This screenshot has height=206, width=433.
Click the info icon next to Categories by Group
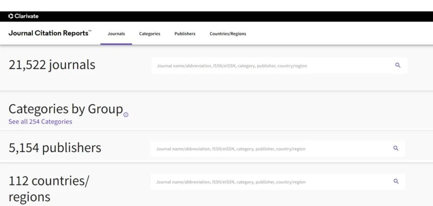pyautogui.click(x=126, y=115)
